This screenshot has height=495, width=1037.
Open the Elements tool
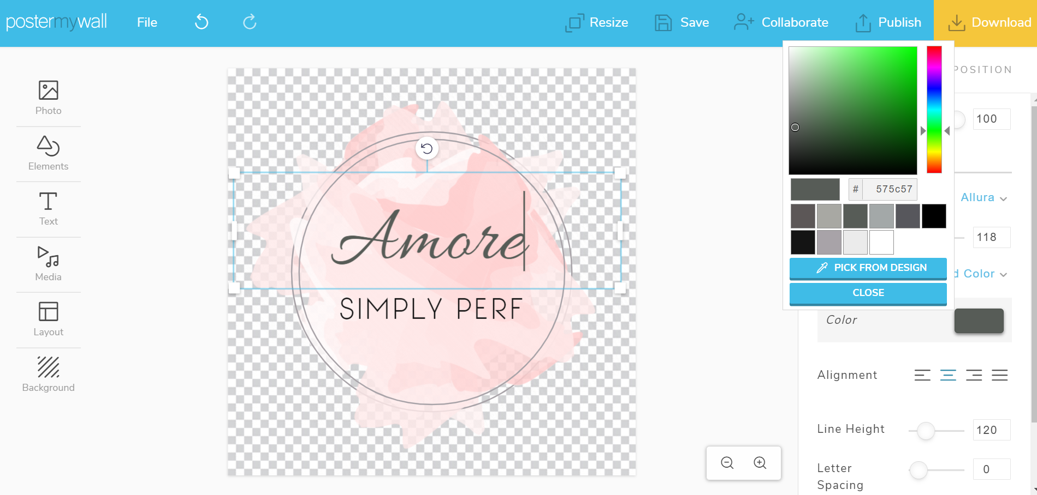tap(48, 154)
